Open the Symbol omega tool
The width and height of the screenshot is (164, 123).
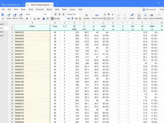click(x=86, y=17)
